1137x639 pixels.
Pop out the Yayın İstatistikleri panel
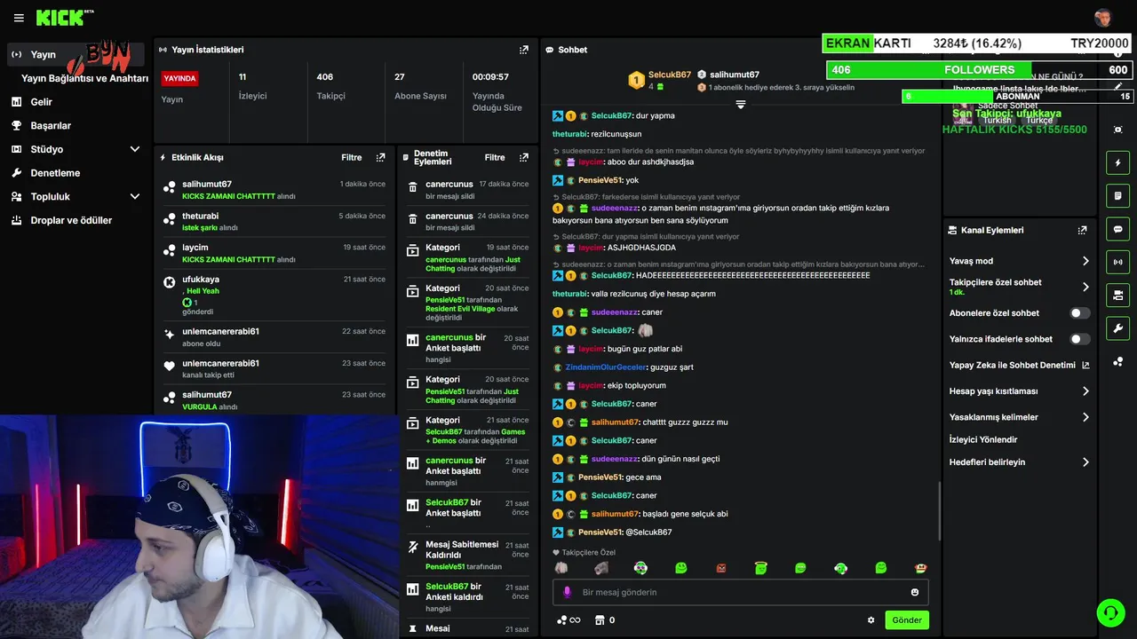click(x=524, y=50)
